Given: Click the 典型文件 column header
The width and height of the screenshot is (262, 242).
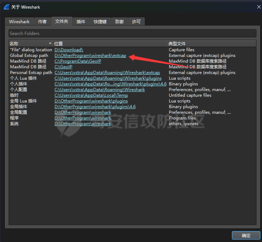Looking at the screenshot, I should [x=212, y=43].
